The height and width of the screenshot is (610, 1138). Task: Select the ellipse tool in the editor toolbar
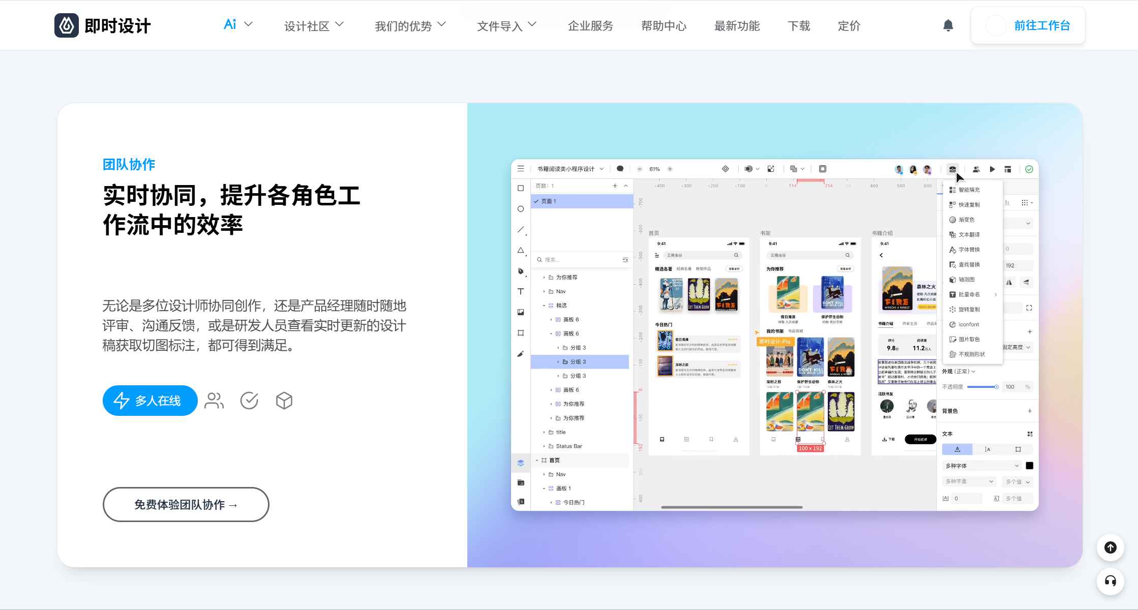(x=521, y=209)
